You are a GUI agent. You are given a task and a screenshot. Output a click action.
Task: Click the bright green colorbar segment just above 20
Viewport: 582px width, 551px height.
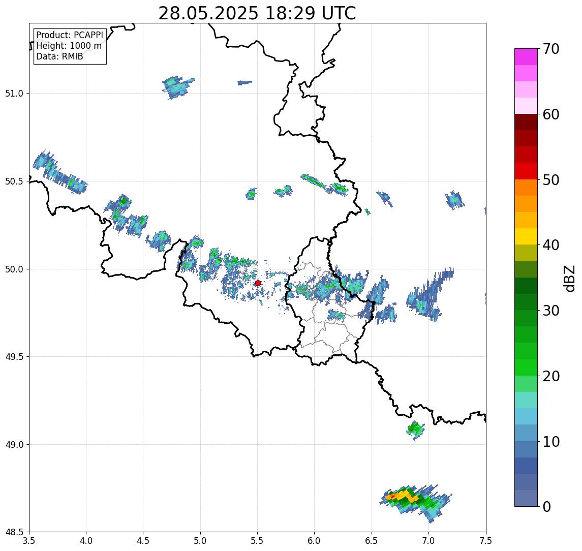coord(526,367)
